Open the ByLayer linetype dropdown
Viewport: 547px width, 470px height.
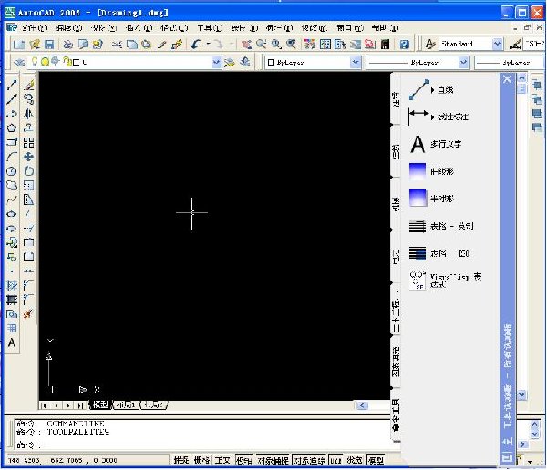(463, 63)
